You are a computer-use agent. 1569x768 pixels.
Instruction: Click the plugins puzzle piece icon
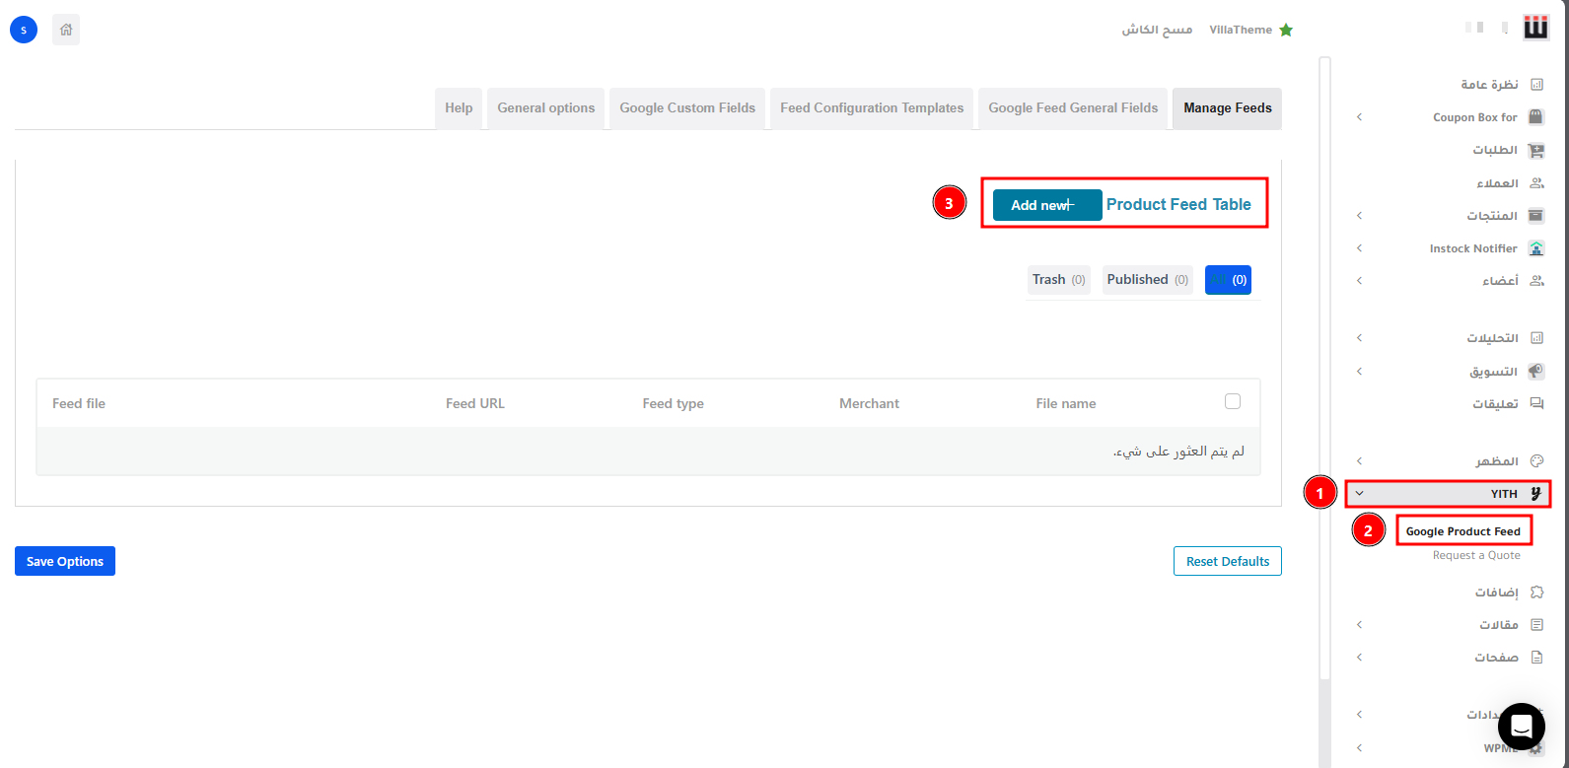pyautogui.click(x=1535, y=593)
